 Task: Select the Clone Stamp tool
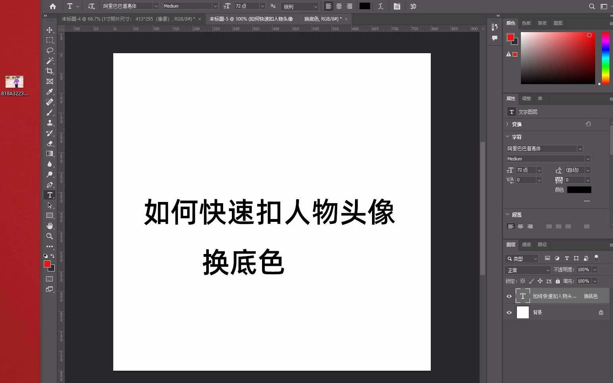tap(50, 123)
